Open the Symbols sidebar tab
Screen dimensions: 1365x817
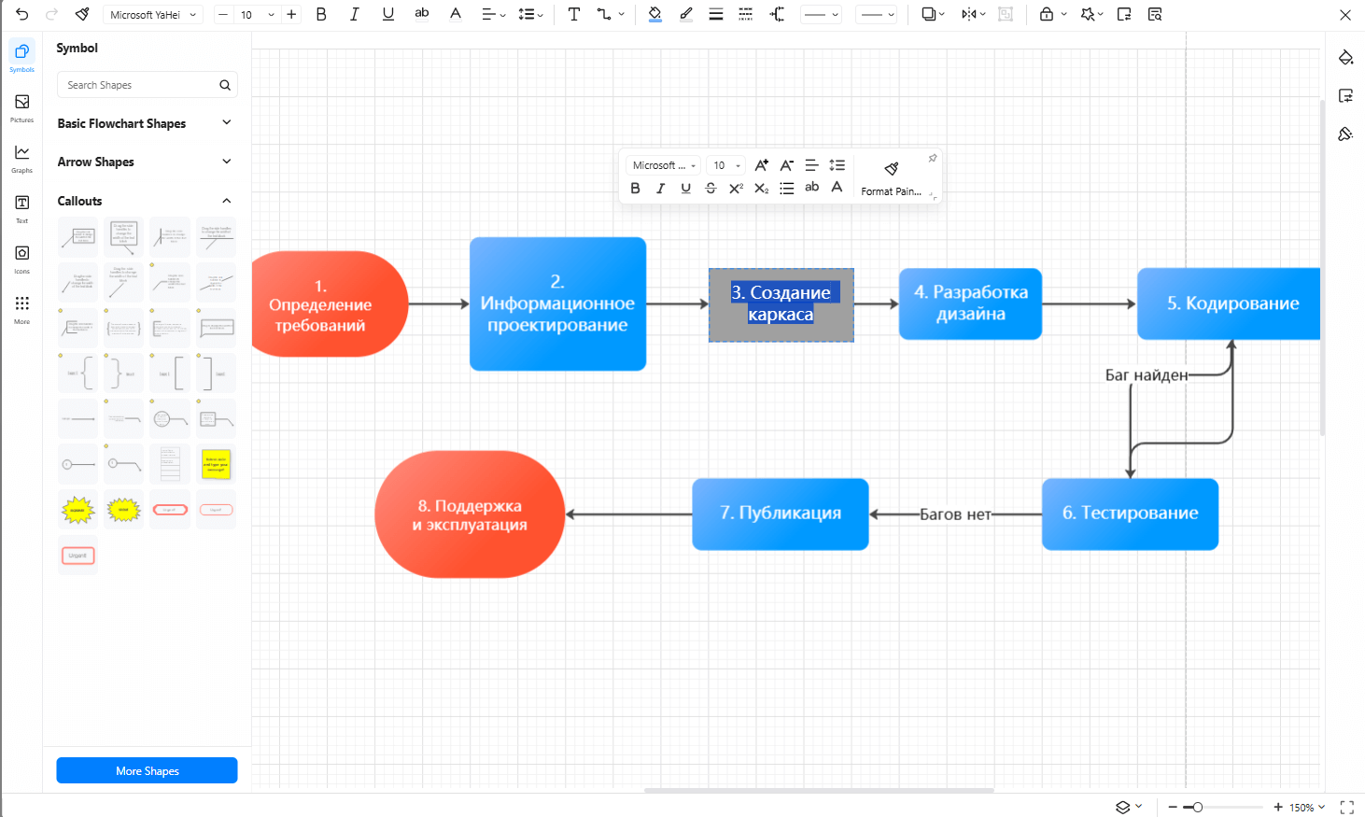coord(21,56)
